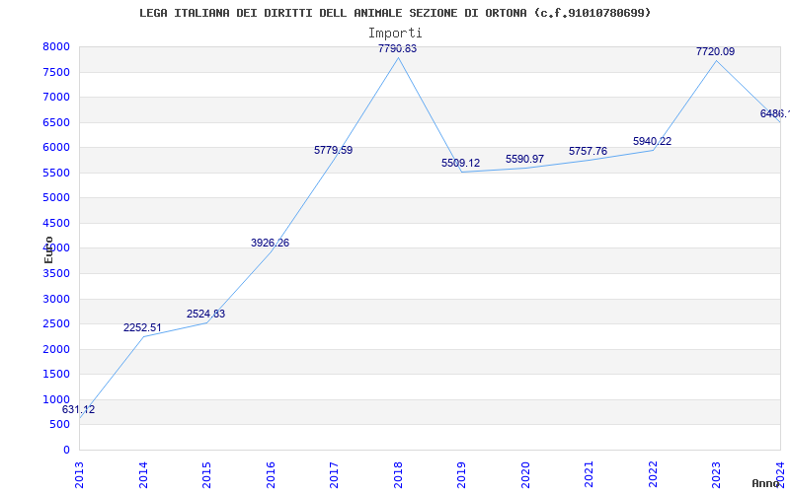Screen dimensions: 790x493
Task: Click the y-axis tick 5000
Action: 56,198
